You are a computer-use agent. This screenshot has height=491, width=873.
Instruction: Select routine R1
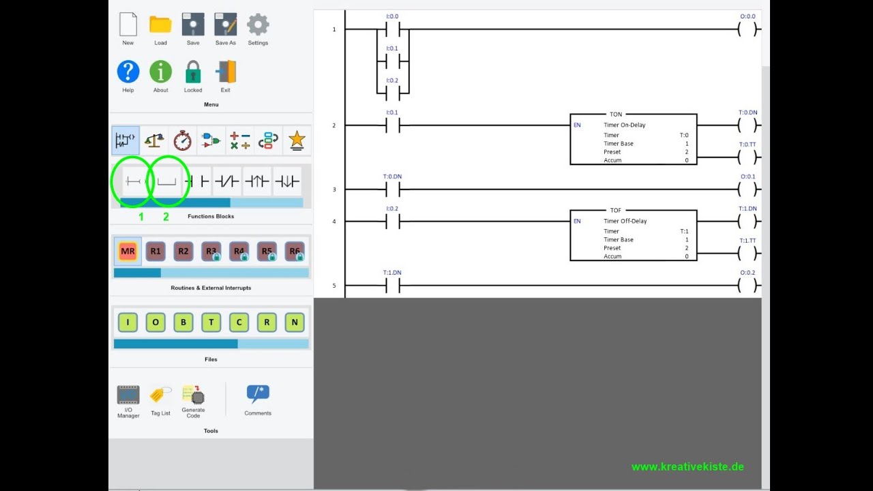156,251
